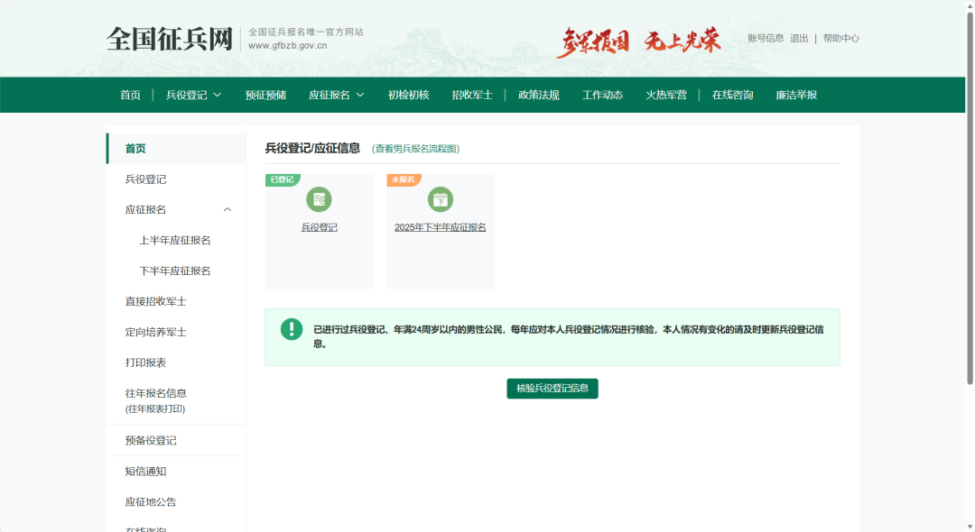
Task: Expand the 应征报名 navigation dropdown arrow
Action: click(x=360, y=95)
